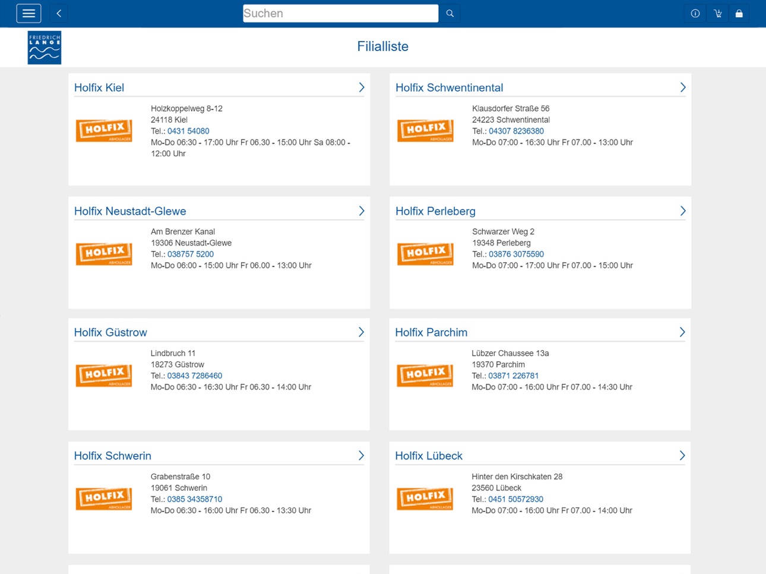The width and height of the screenshot is (766, 574).
Task: Open the Holfix Schwentinental branch title
Action: click(x=450, y=88)
